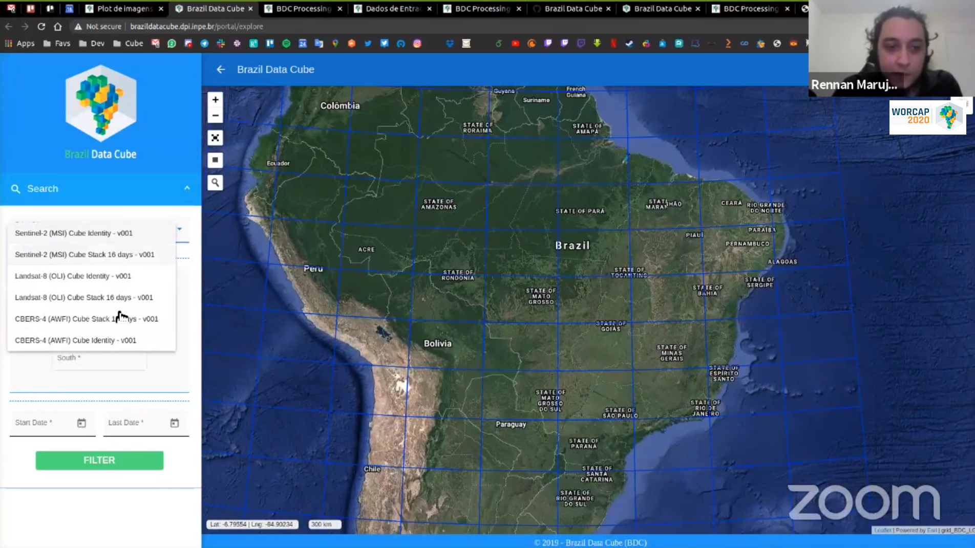Image resolution: width=975 pixels, height=548 pixels.
Task: Select Sentinel-2 (MSI) Cube Stack 16 days
Action: point(92,255)
